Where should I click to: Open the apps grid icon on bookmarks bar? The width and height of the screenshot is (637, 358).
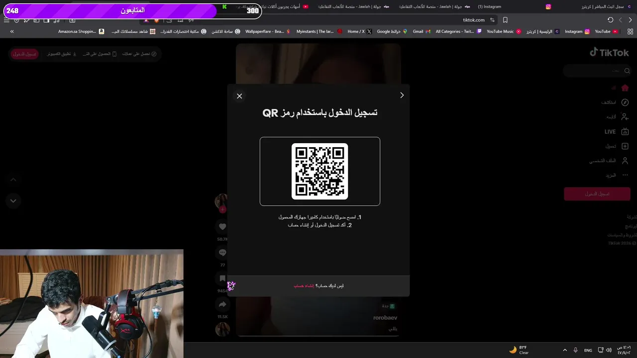pos(630,31)
